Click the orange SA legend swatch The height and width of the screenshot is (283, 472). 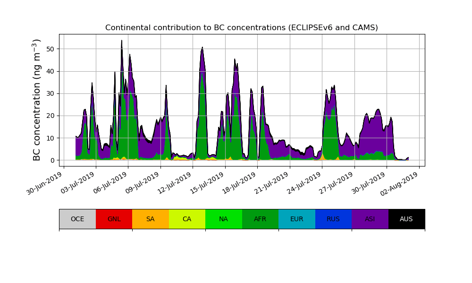click(150, 219)
